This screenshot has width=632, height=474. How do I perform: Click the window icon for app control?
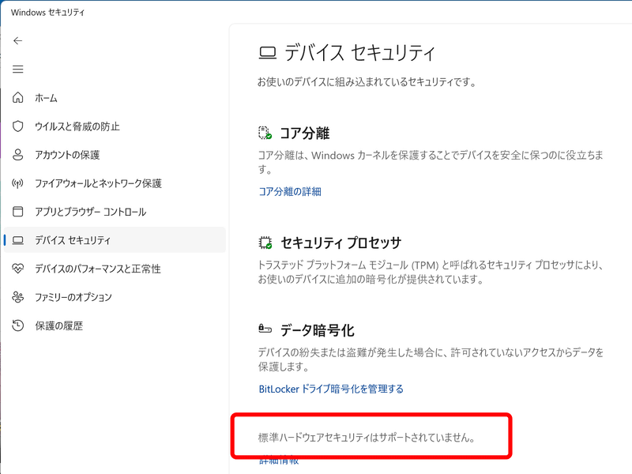coord(17,212)
